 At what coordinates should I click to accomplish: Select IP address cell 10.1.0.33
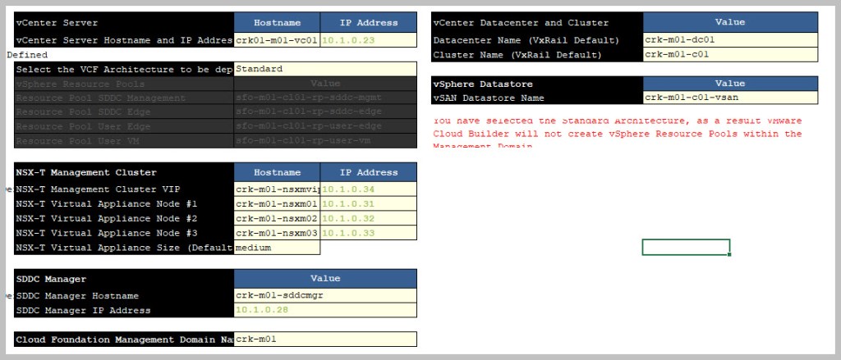(x=369, y=233)
